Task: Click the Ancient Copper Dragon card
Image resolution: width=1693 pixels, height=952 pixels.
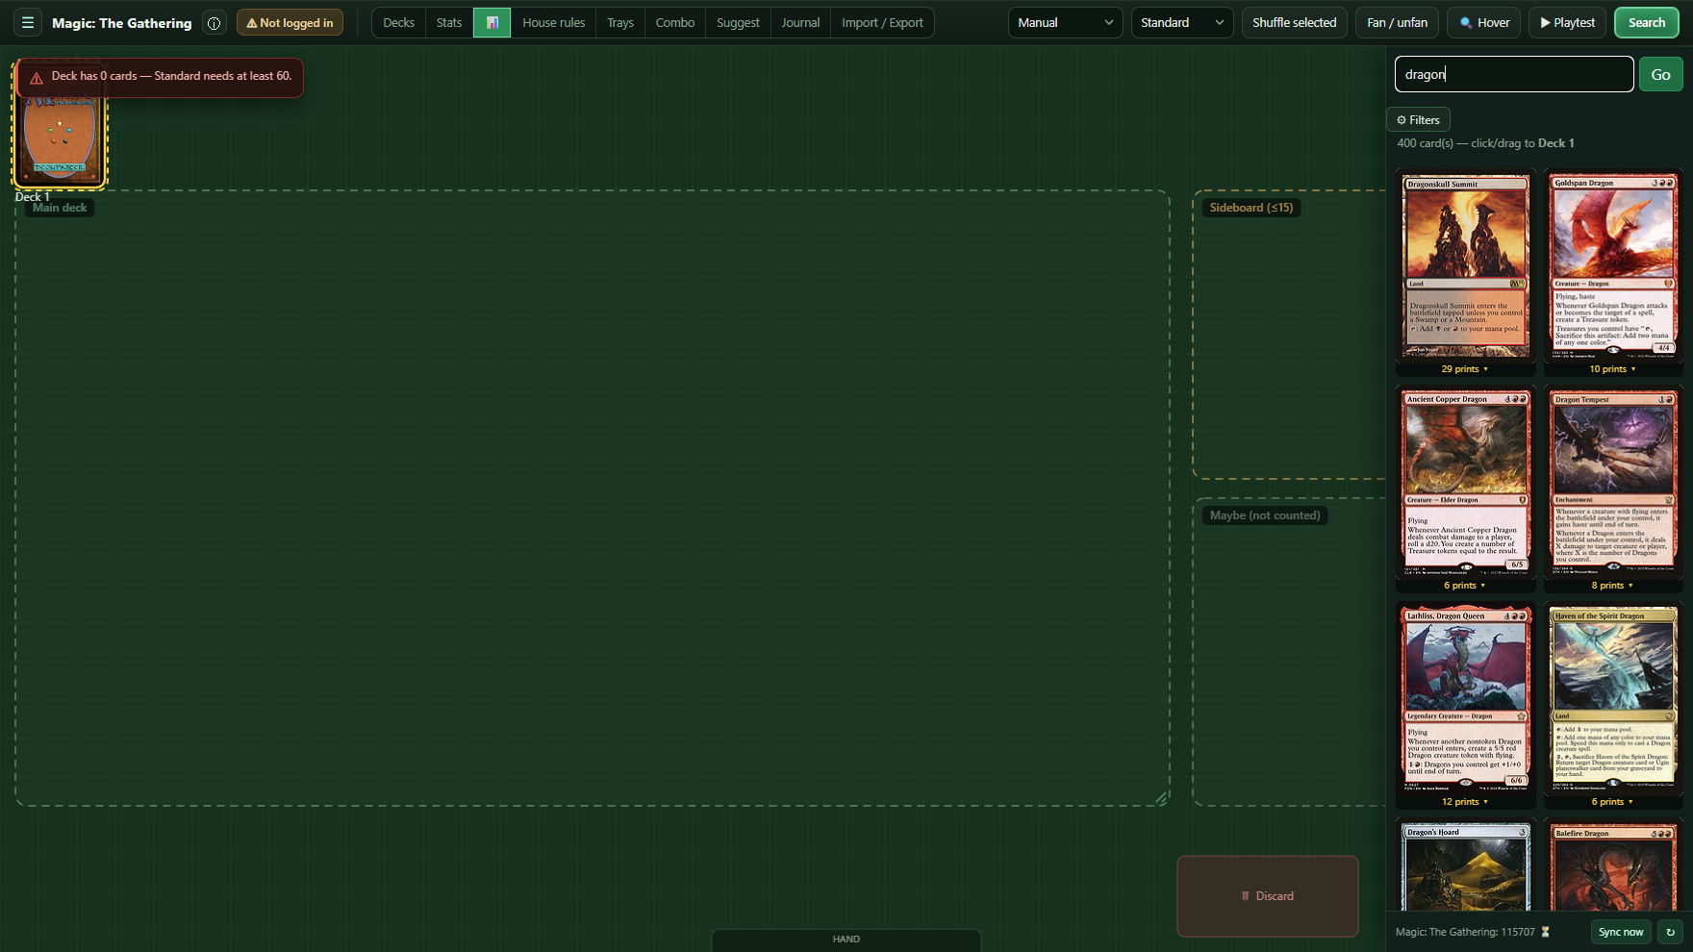Action: click(x=1465, y=483)
